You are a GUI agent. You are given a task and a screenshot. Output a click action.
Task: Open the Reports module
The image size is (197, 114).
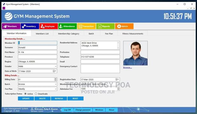(105, 26)
